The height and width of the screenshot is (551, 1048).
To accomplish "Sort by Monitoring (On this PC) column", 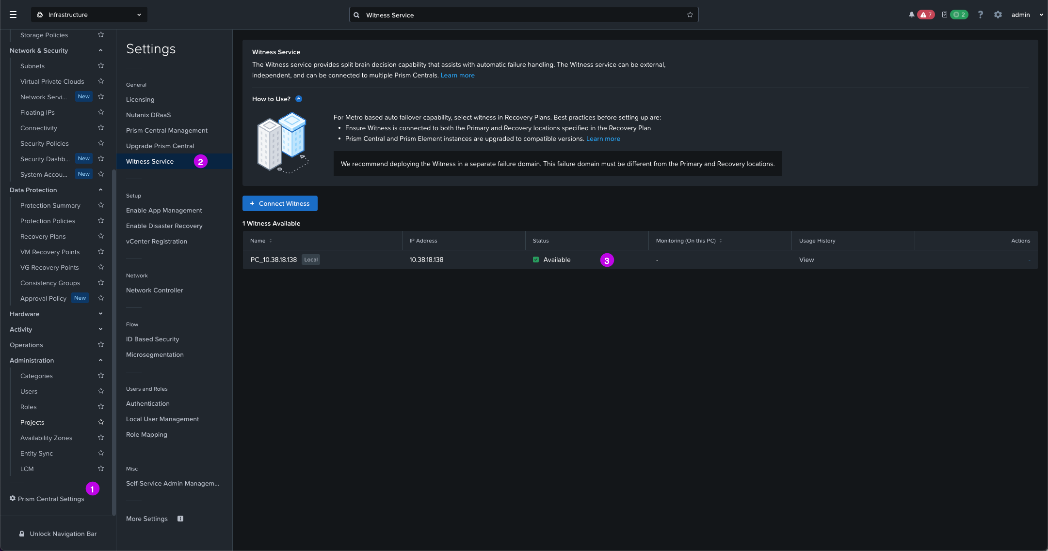I will click(689, 241).
